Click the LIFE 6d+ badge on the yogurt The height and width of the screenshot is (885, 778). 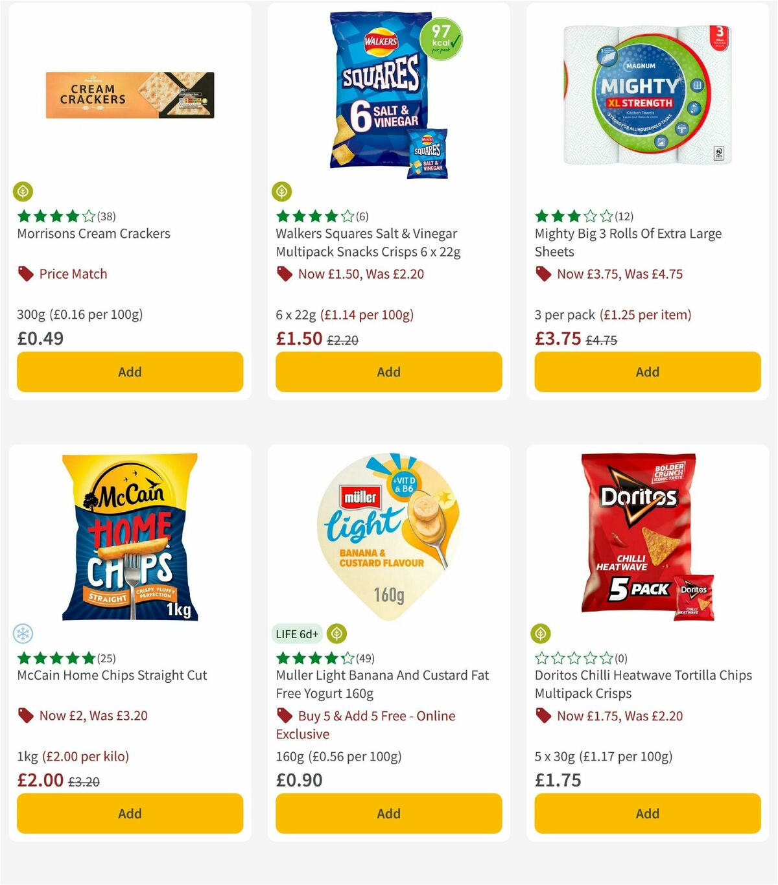[x=297, y=634]
